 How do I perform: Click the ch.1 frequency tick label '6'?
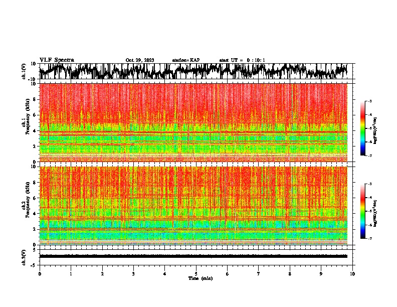tap(35, 115)
